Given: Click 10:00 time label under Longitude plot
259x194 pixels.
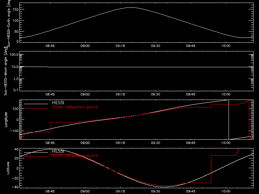Looking at the screenshot, I should pos(226,143).
